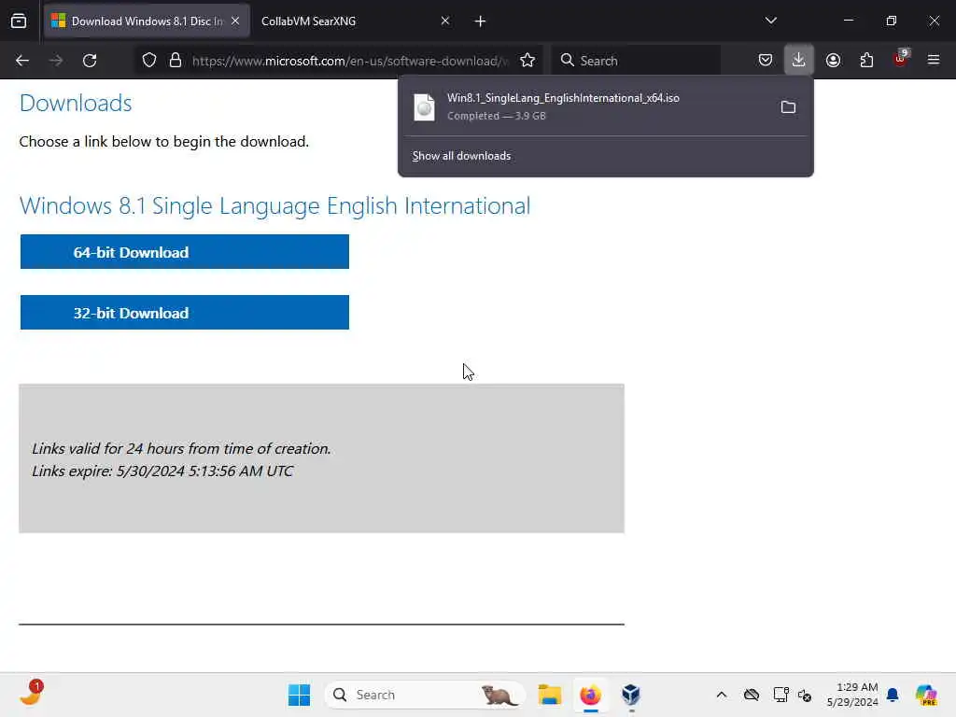The image size is (956, 717).
Task: Open display/network tray icon
Action: tap(780, 695)
